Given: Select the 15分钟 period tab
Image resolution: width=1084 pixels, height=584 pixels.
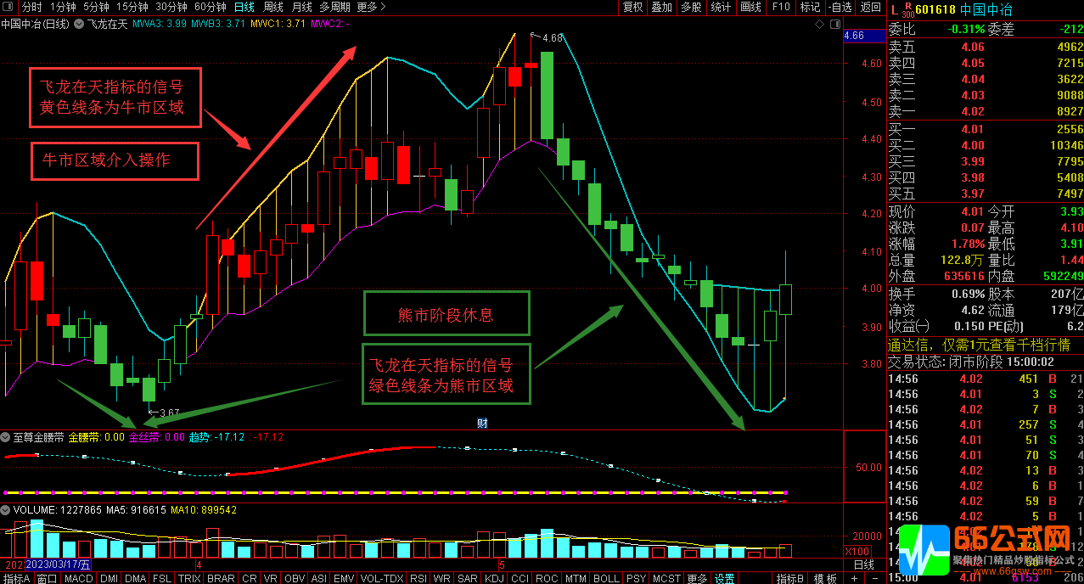Looking at the screenshot, I should point(132,7).
